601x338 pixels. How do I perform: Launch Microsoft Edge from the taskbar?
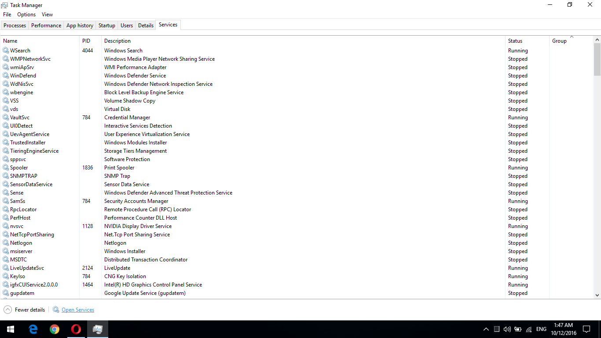click(x=33, y=329)
